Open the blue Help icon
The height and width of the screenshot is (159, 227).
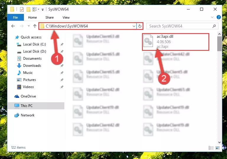pyautogui.click(x=219, y=17)
